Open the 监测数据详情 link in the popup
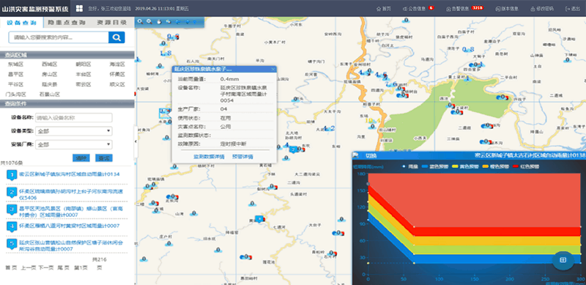This screenshot has width=586, height=285. (209, 157)
